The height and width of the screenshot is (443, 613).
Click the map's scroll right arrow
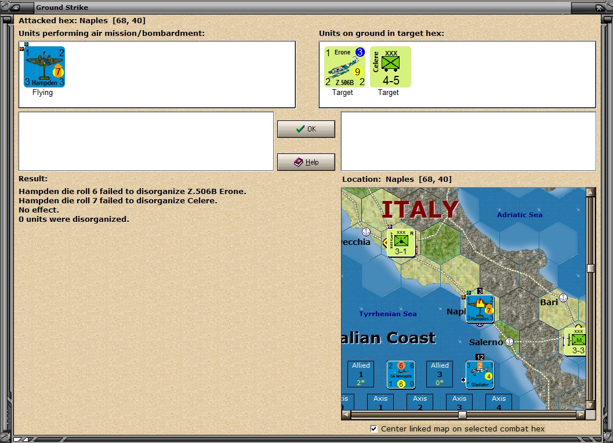point(581,415)
